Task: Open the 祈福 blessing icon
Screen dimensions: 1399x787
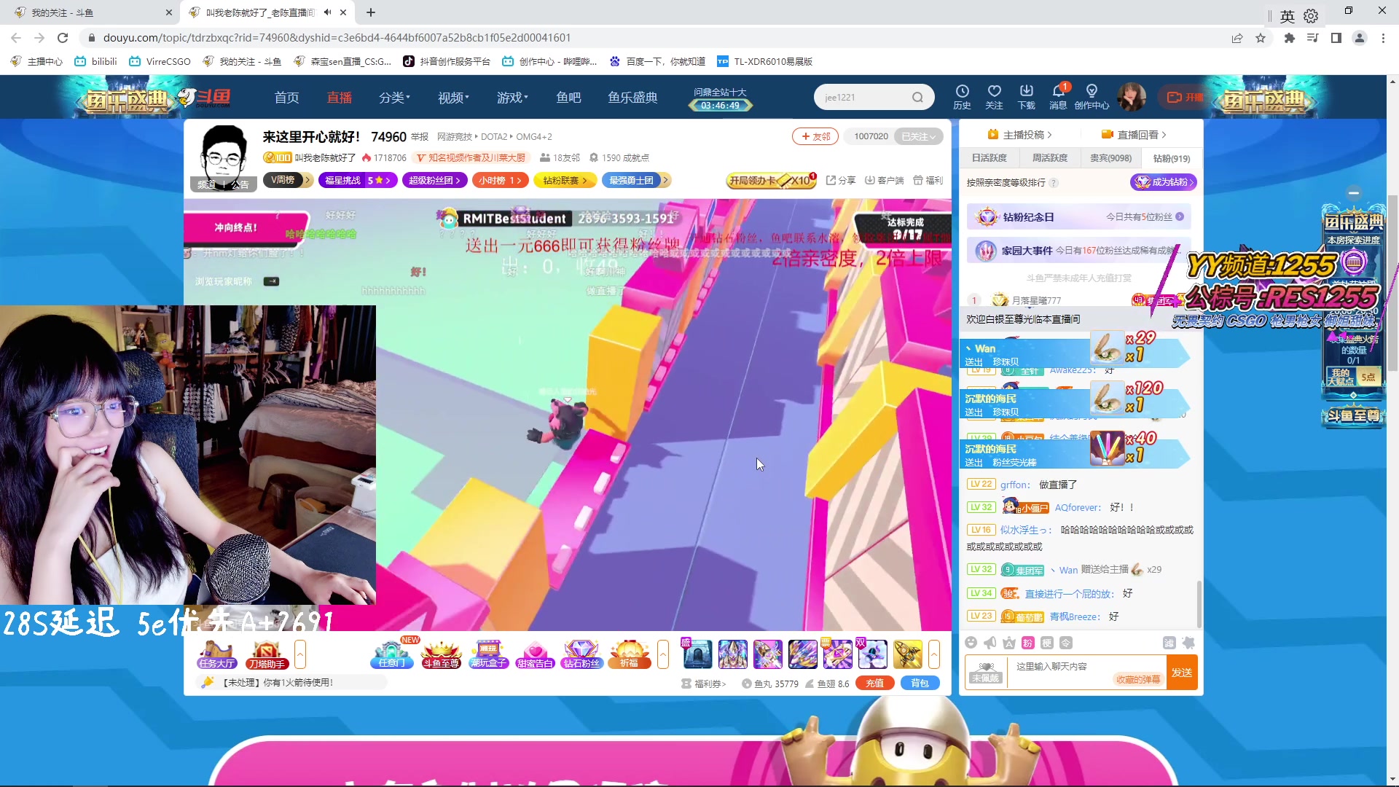Action: (x=629, y=654)
